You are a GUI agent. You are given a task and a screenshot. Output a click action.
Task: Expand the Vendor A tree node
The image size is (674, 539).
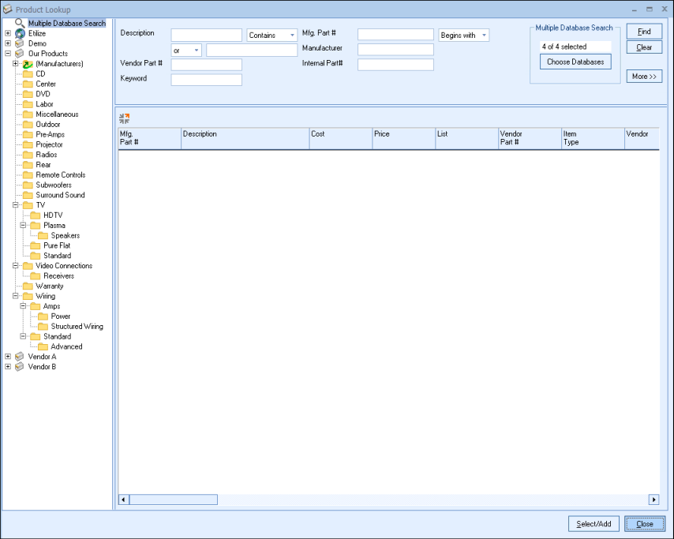8,357
